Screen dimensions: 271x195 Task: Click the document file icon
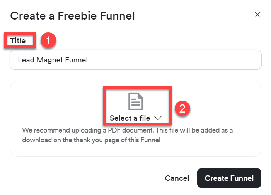pyautogui.click(x=136, y=101)
